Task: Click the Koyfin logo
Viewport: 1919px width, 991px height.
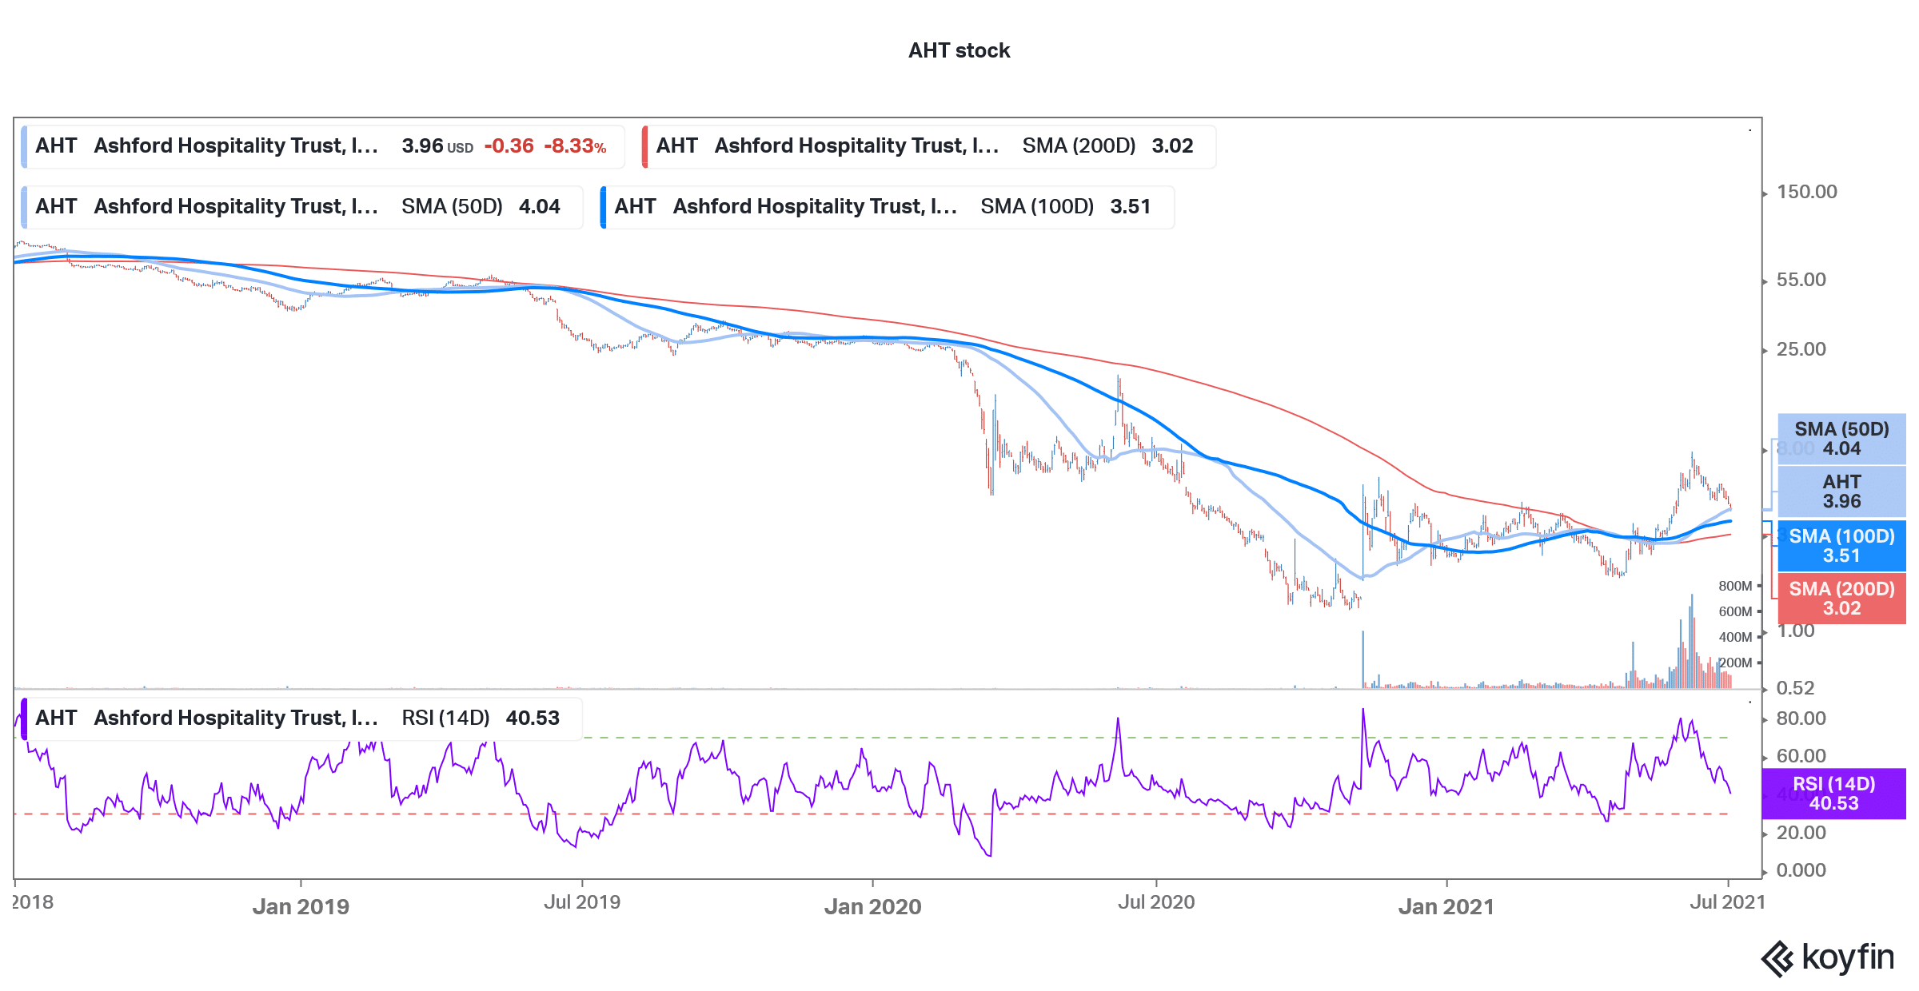Action: point(1828,957)
